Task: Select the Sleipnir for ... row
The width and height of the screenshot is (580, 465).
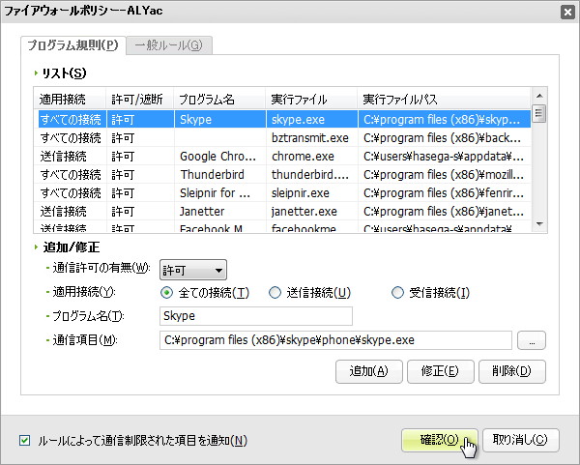Action: tap(282, 192)
